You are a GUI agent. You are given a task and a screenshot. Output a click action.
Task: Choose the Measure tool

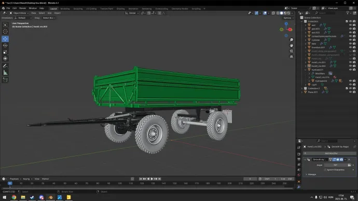point(5,73)
